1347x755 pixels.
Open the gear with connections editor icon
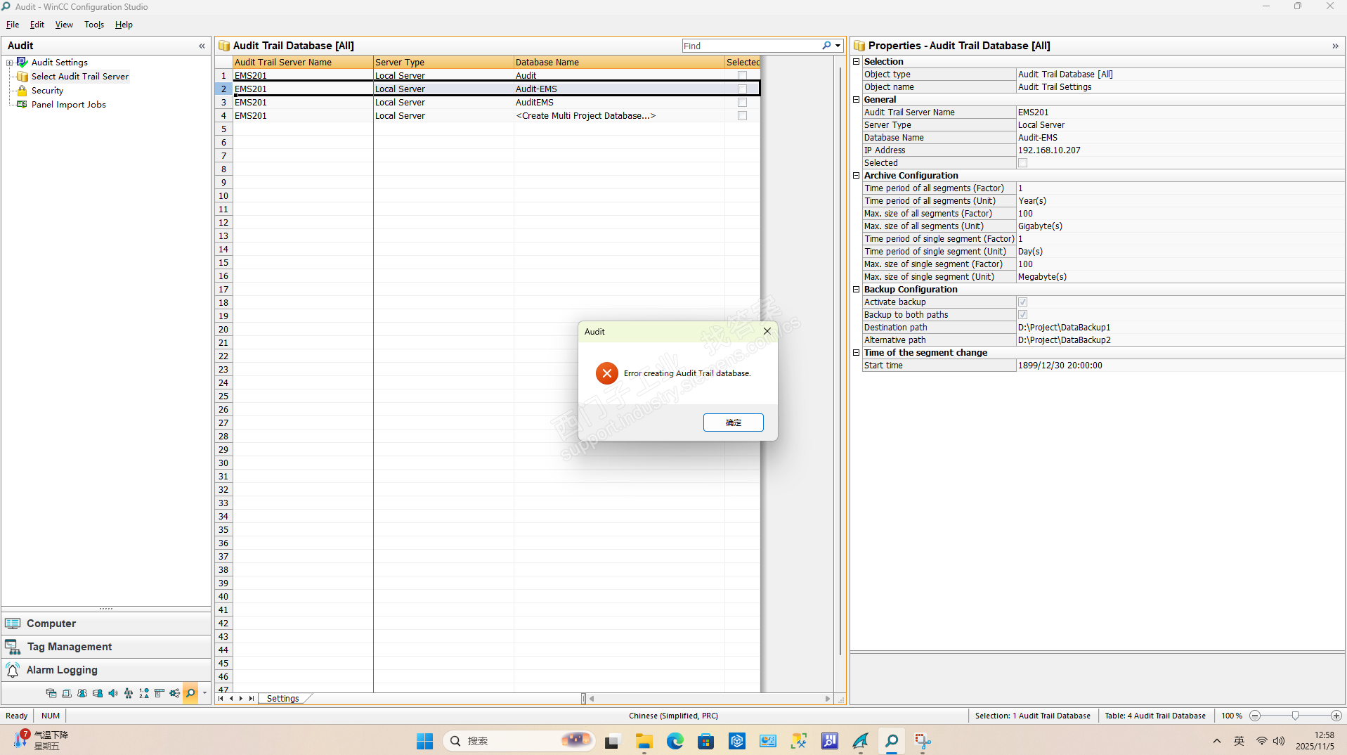coord(175,693)
